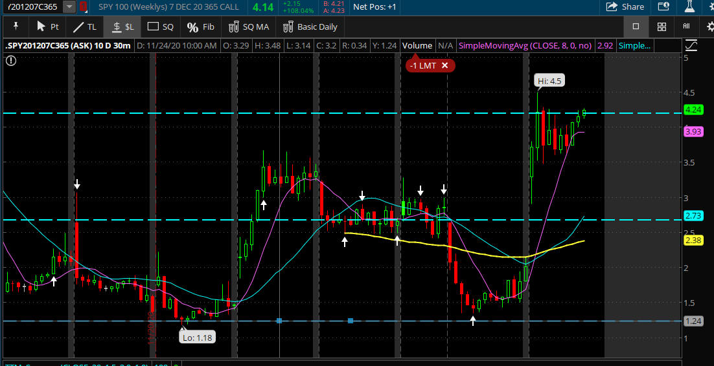Select the Trendline (TL) drawing tool
The image size is (714, 366).
point(84,27)
